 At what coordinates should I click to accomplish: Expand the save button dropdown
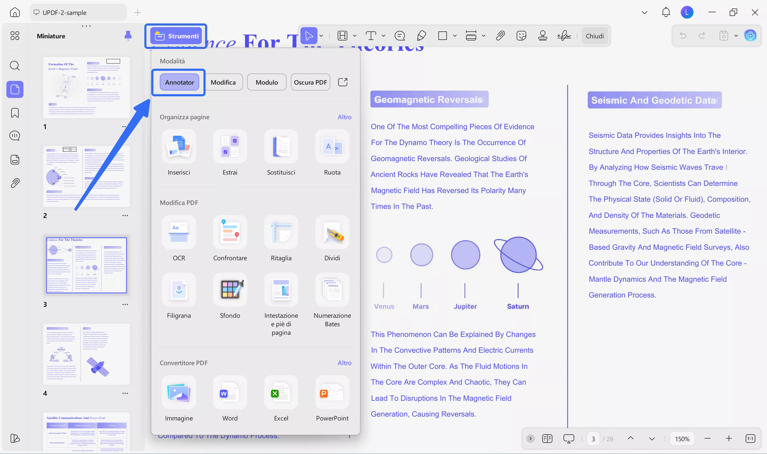click(x=737, y=35)
